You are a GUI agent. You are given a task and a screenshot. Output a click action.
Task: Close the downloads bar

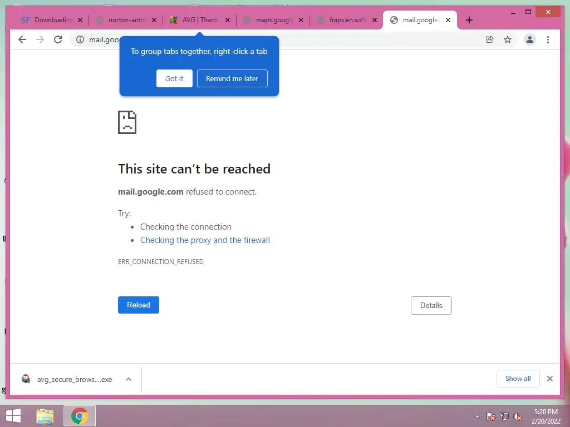[550, 379]
